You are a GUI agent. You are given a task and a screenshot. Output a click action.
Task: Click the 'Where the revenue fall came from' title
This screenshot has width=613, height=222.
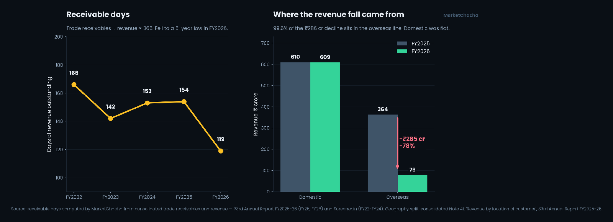[339, 15]
